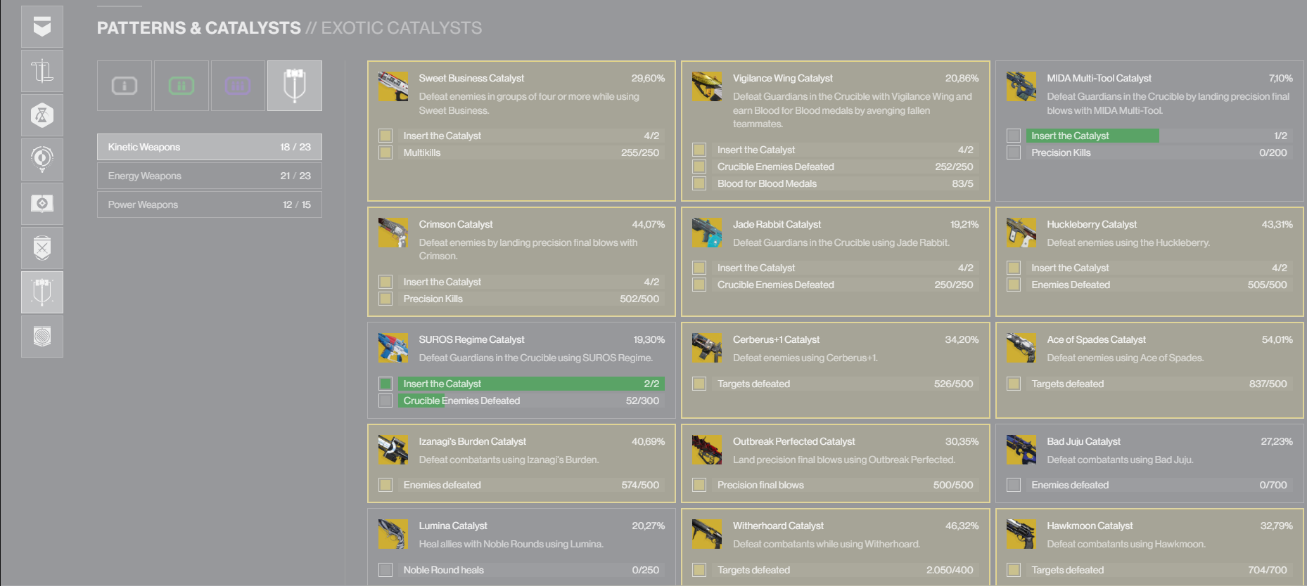This screenshot has height=586, width=1307.
Task: Switch to the green tier II category tab
Action: [x=181, y=86]
